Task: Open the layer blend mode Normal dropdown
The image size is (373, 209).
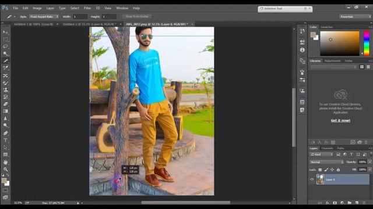Action: coord(326,162)
